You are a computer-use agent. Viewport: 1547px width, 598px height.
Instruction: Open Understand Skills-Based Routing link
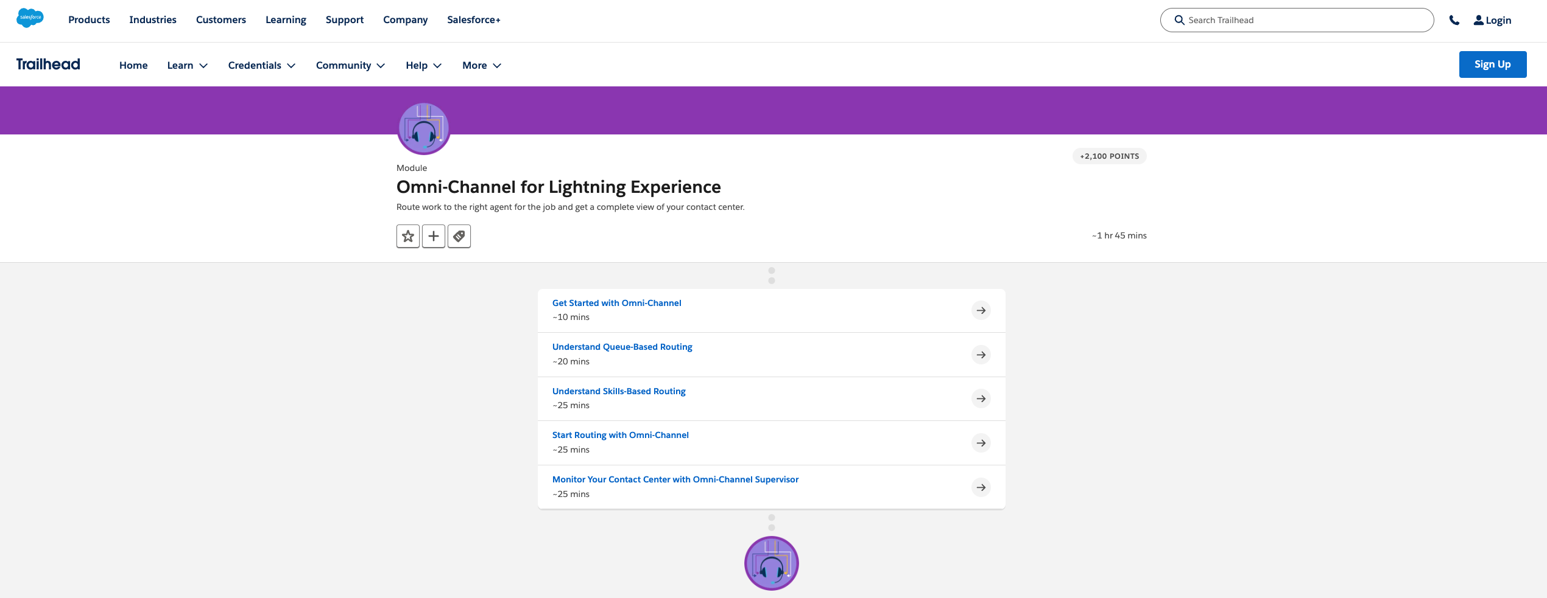coord(619,391)
